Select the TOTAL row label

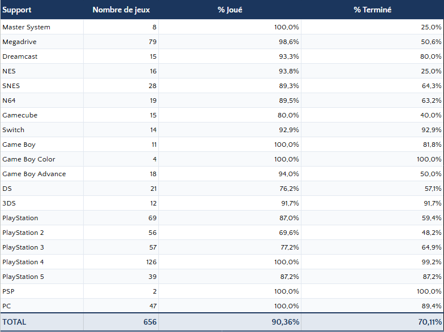[x=14, y=322]
